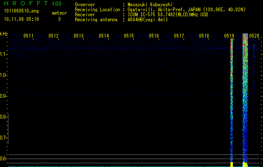
Task: Click the 0.8 frequency axis label
Action: pos(3,117)
